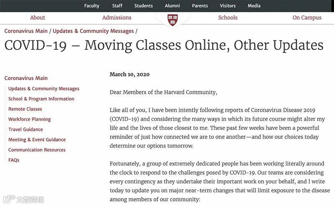Screen dimensions: 334x206
Task: Click Coronavirus Main breadcrumb link
Action: [x=26, y=31]
